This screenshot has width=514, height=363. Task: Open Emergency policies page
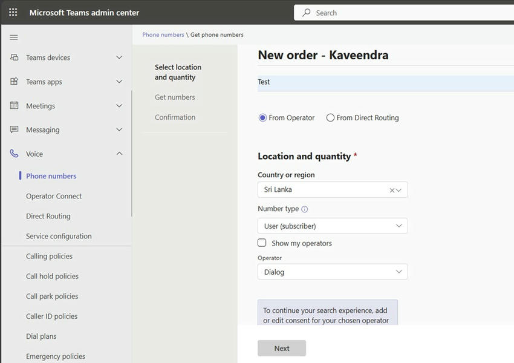[x=56, y=356]
